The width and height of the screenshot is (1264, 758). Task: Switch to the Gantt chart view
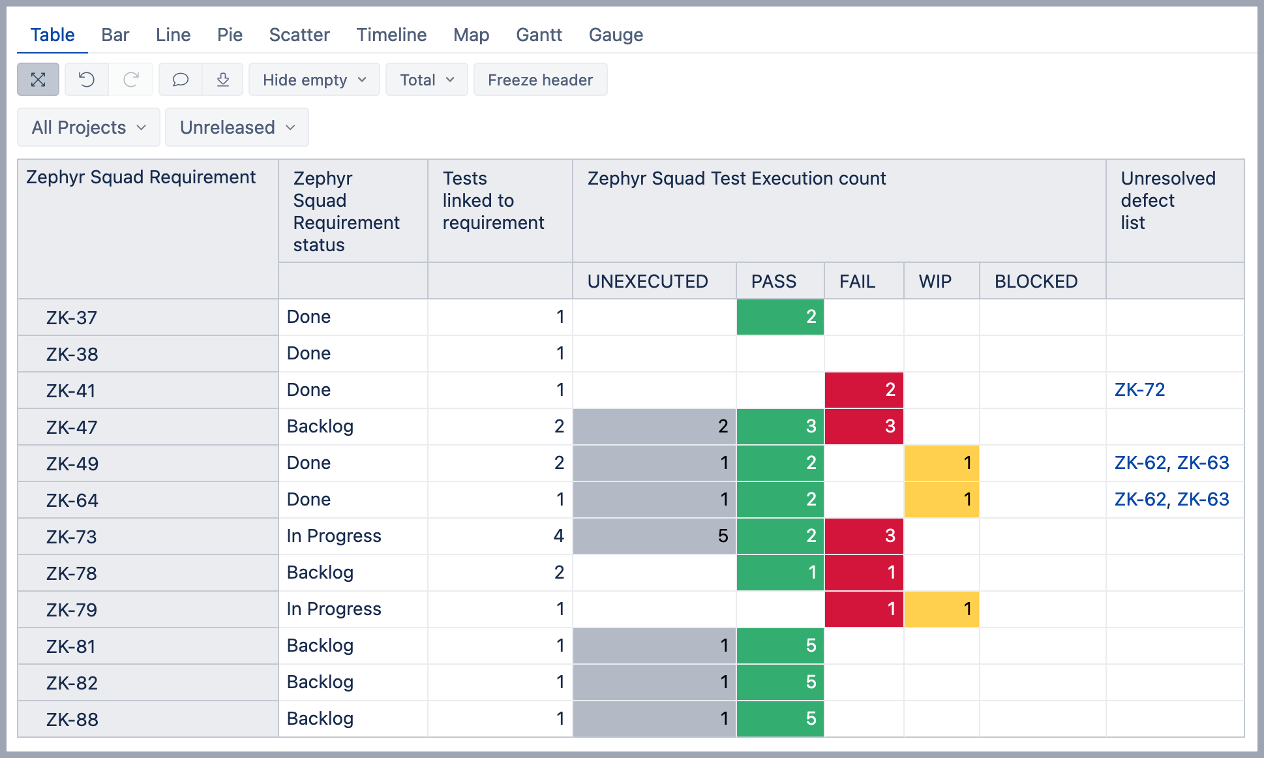539,35
